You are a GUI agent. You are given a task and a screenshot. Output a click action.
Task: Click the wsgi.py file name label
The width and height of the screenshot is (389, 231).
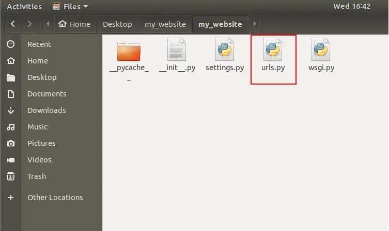[x=321, y=68]
